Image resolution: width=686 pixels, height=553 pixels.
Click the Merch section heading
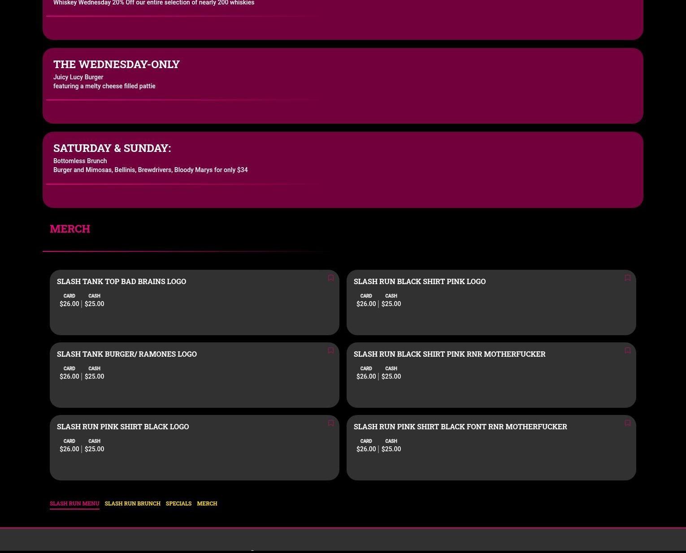[x=70, y=229]
